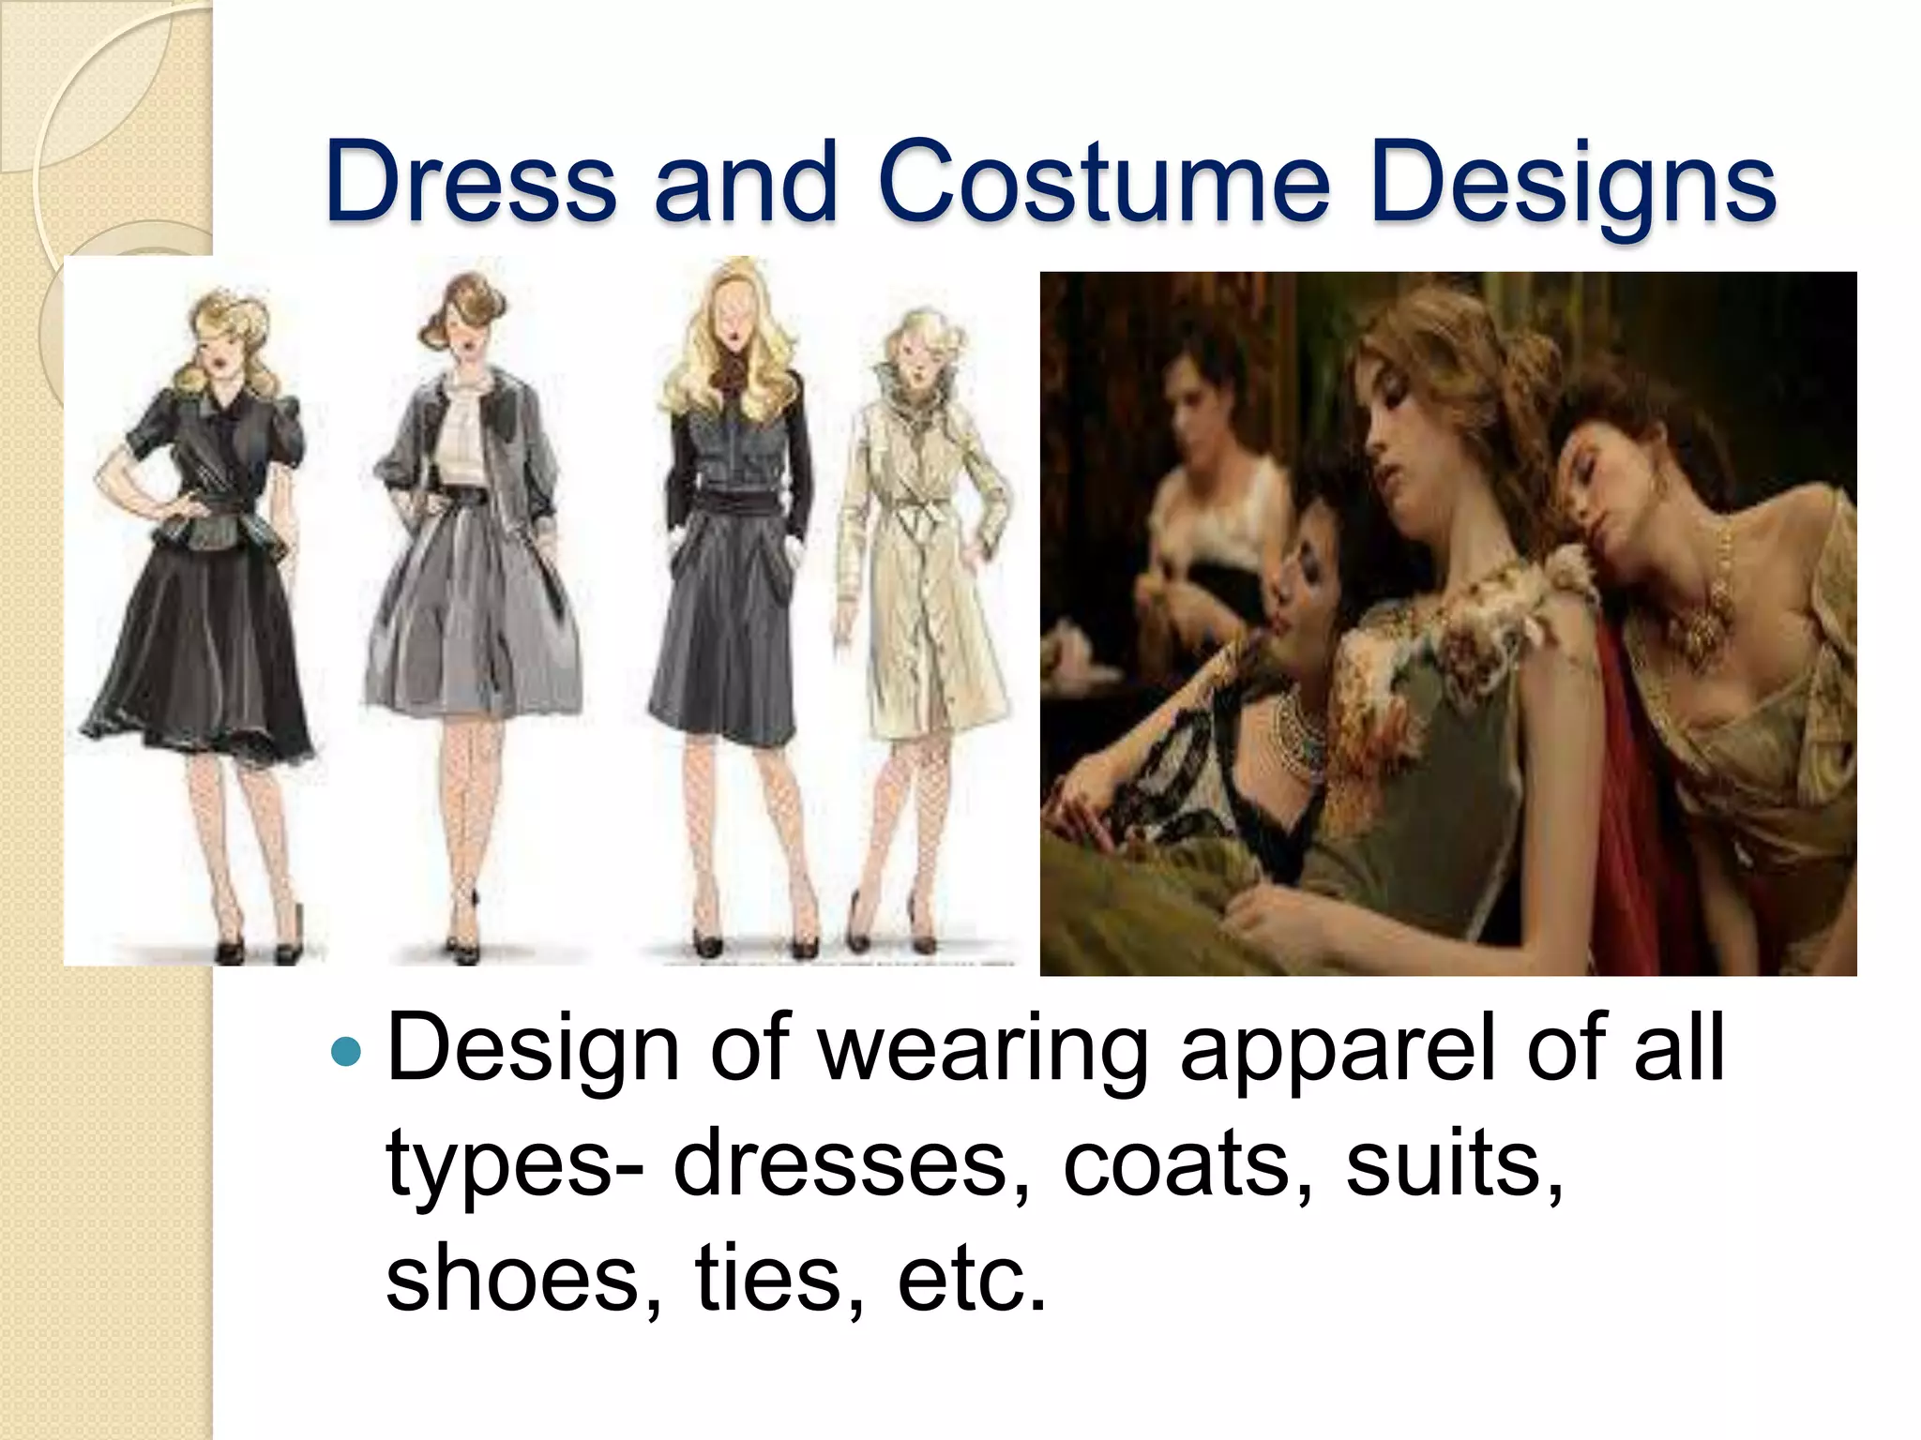
Task: Click the bullet text 'Design of wearing apparel of all'
Action: click(1055, 1049)
